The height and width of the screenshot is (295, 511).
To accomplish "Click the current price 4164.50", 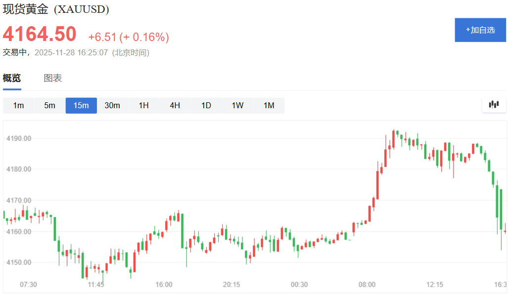I will (x=40, y=34).
